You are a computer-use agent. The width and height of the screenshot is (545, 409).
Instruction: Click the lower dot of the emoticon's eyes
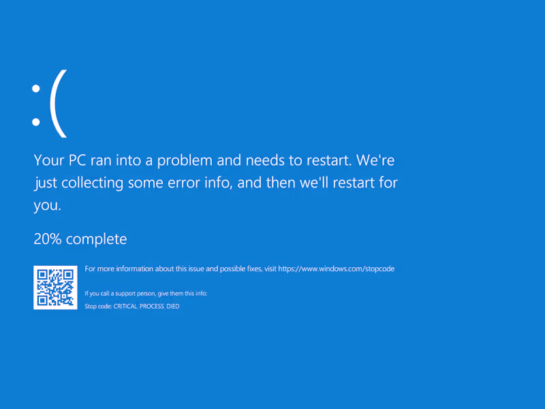pyautogui.click(x=35, y=123)
